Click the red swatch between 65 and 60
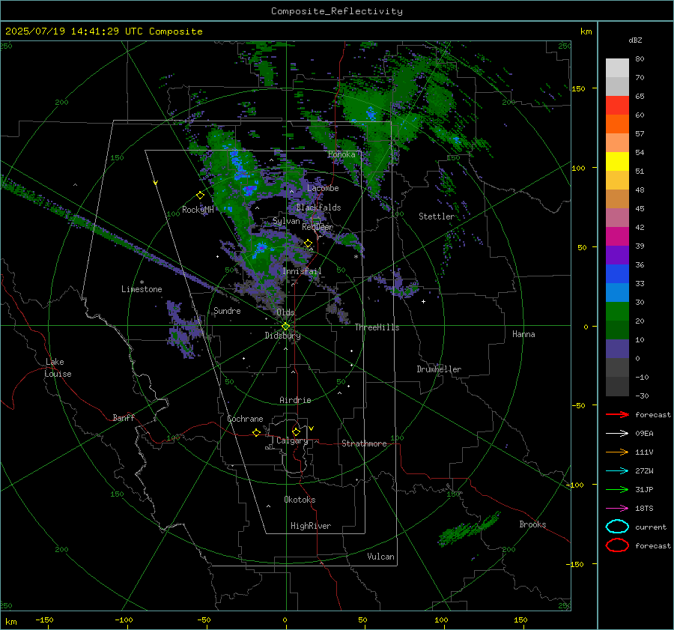Screen dimensions: 674x630 coord(617,106)
